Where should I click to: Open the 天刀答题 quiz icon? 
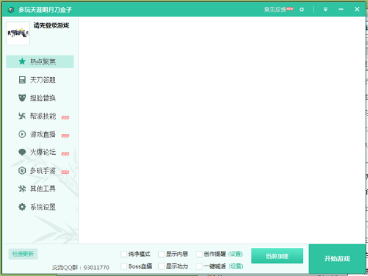click(22, 80)
